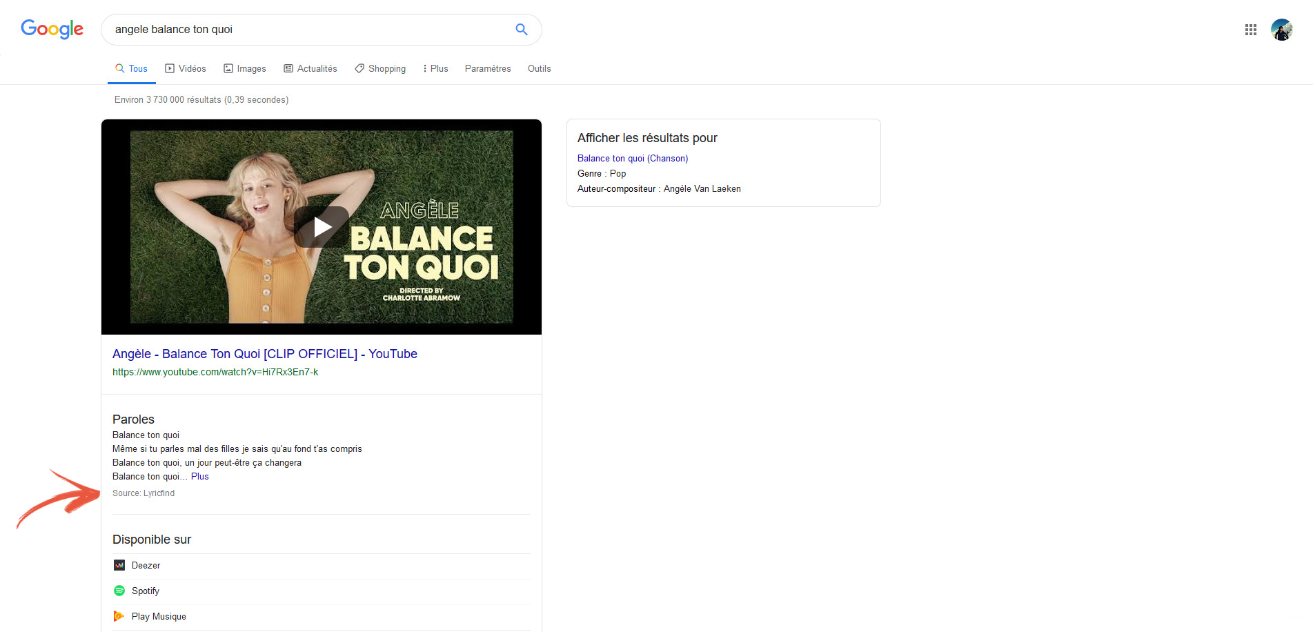Open the account profile avatar
The height and width of the screenshot is (632, 1313).
pos(1281,30)
